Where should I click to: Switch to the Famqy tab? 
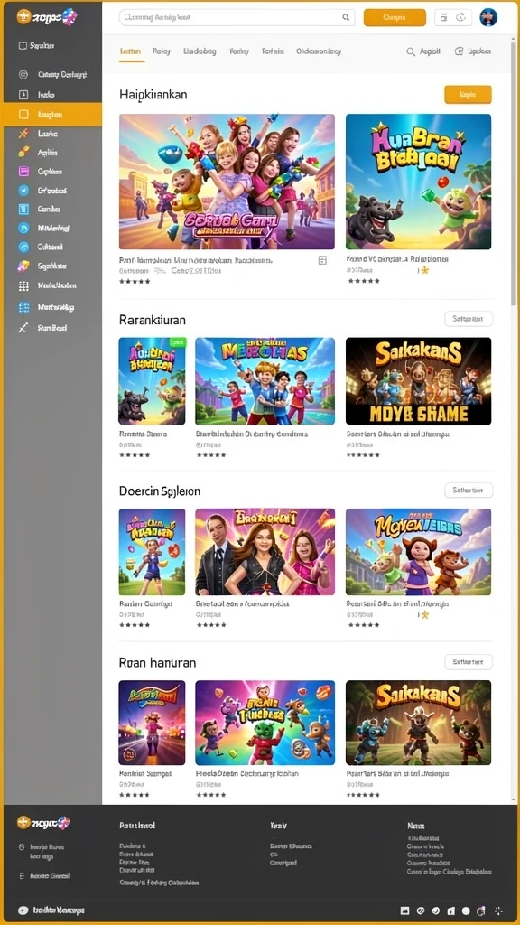pyautogui.click(x=238, y=51)
